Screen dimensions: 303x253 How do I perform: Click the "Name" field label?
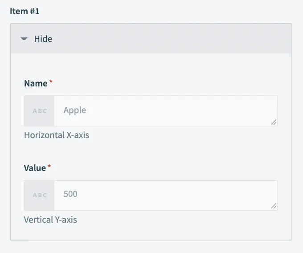tap(36, 83)
